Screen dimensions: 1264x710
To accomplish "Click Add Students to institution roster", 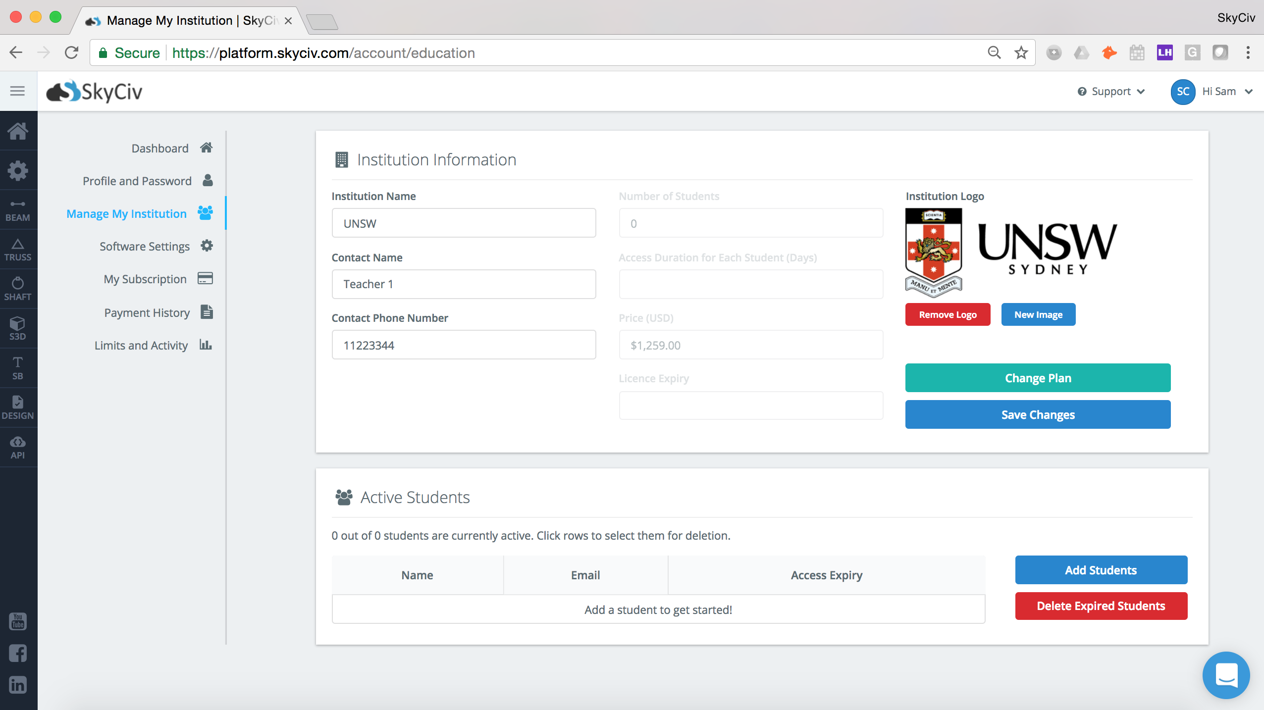I will click(x=1101, y=570).
